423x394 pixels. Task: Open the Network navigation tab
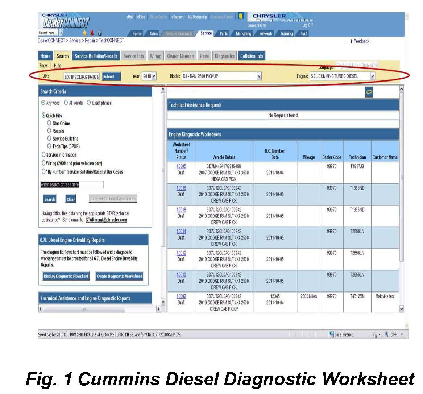[265, 33]
